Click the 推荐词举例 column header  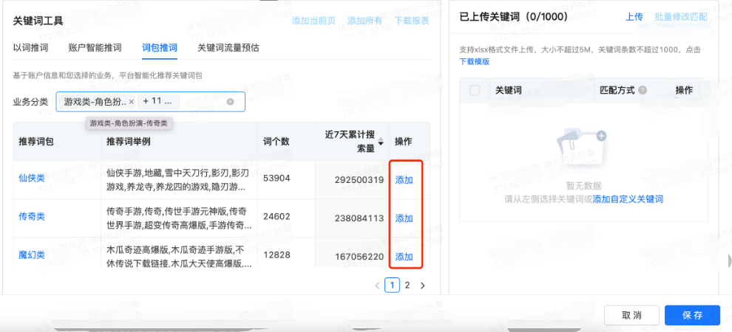[129, 142]
